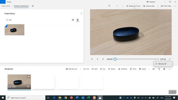Open 3D effects tool

pos(123,69)
